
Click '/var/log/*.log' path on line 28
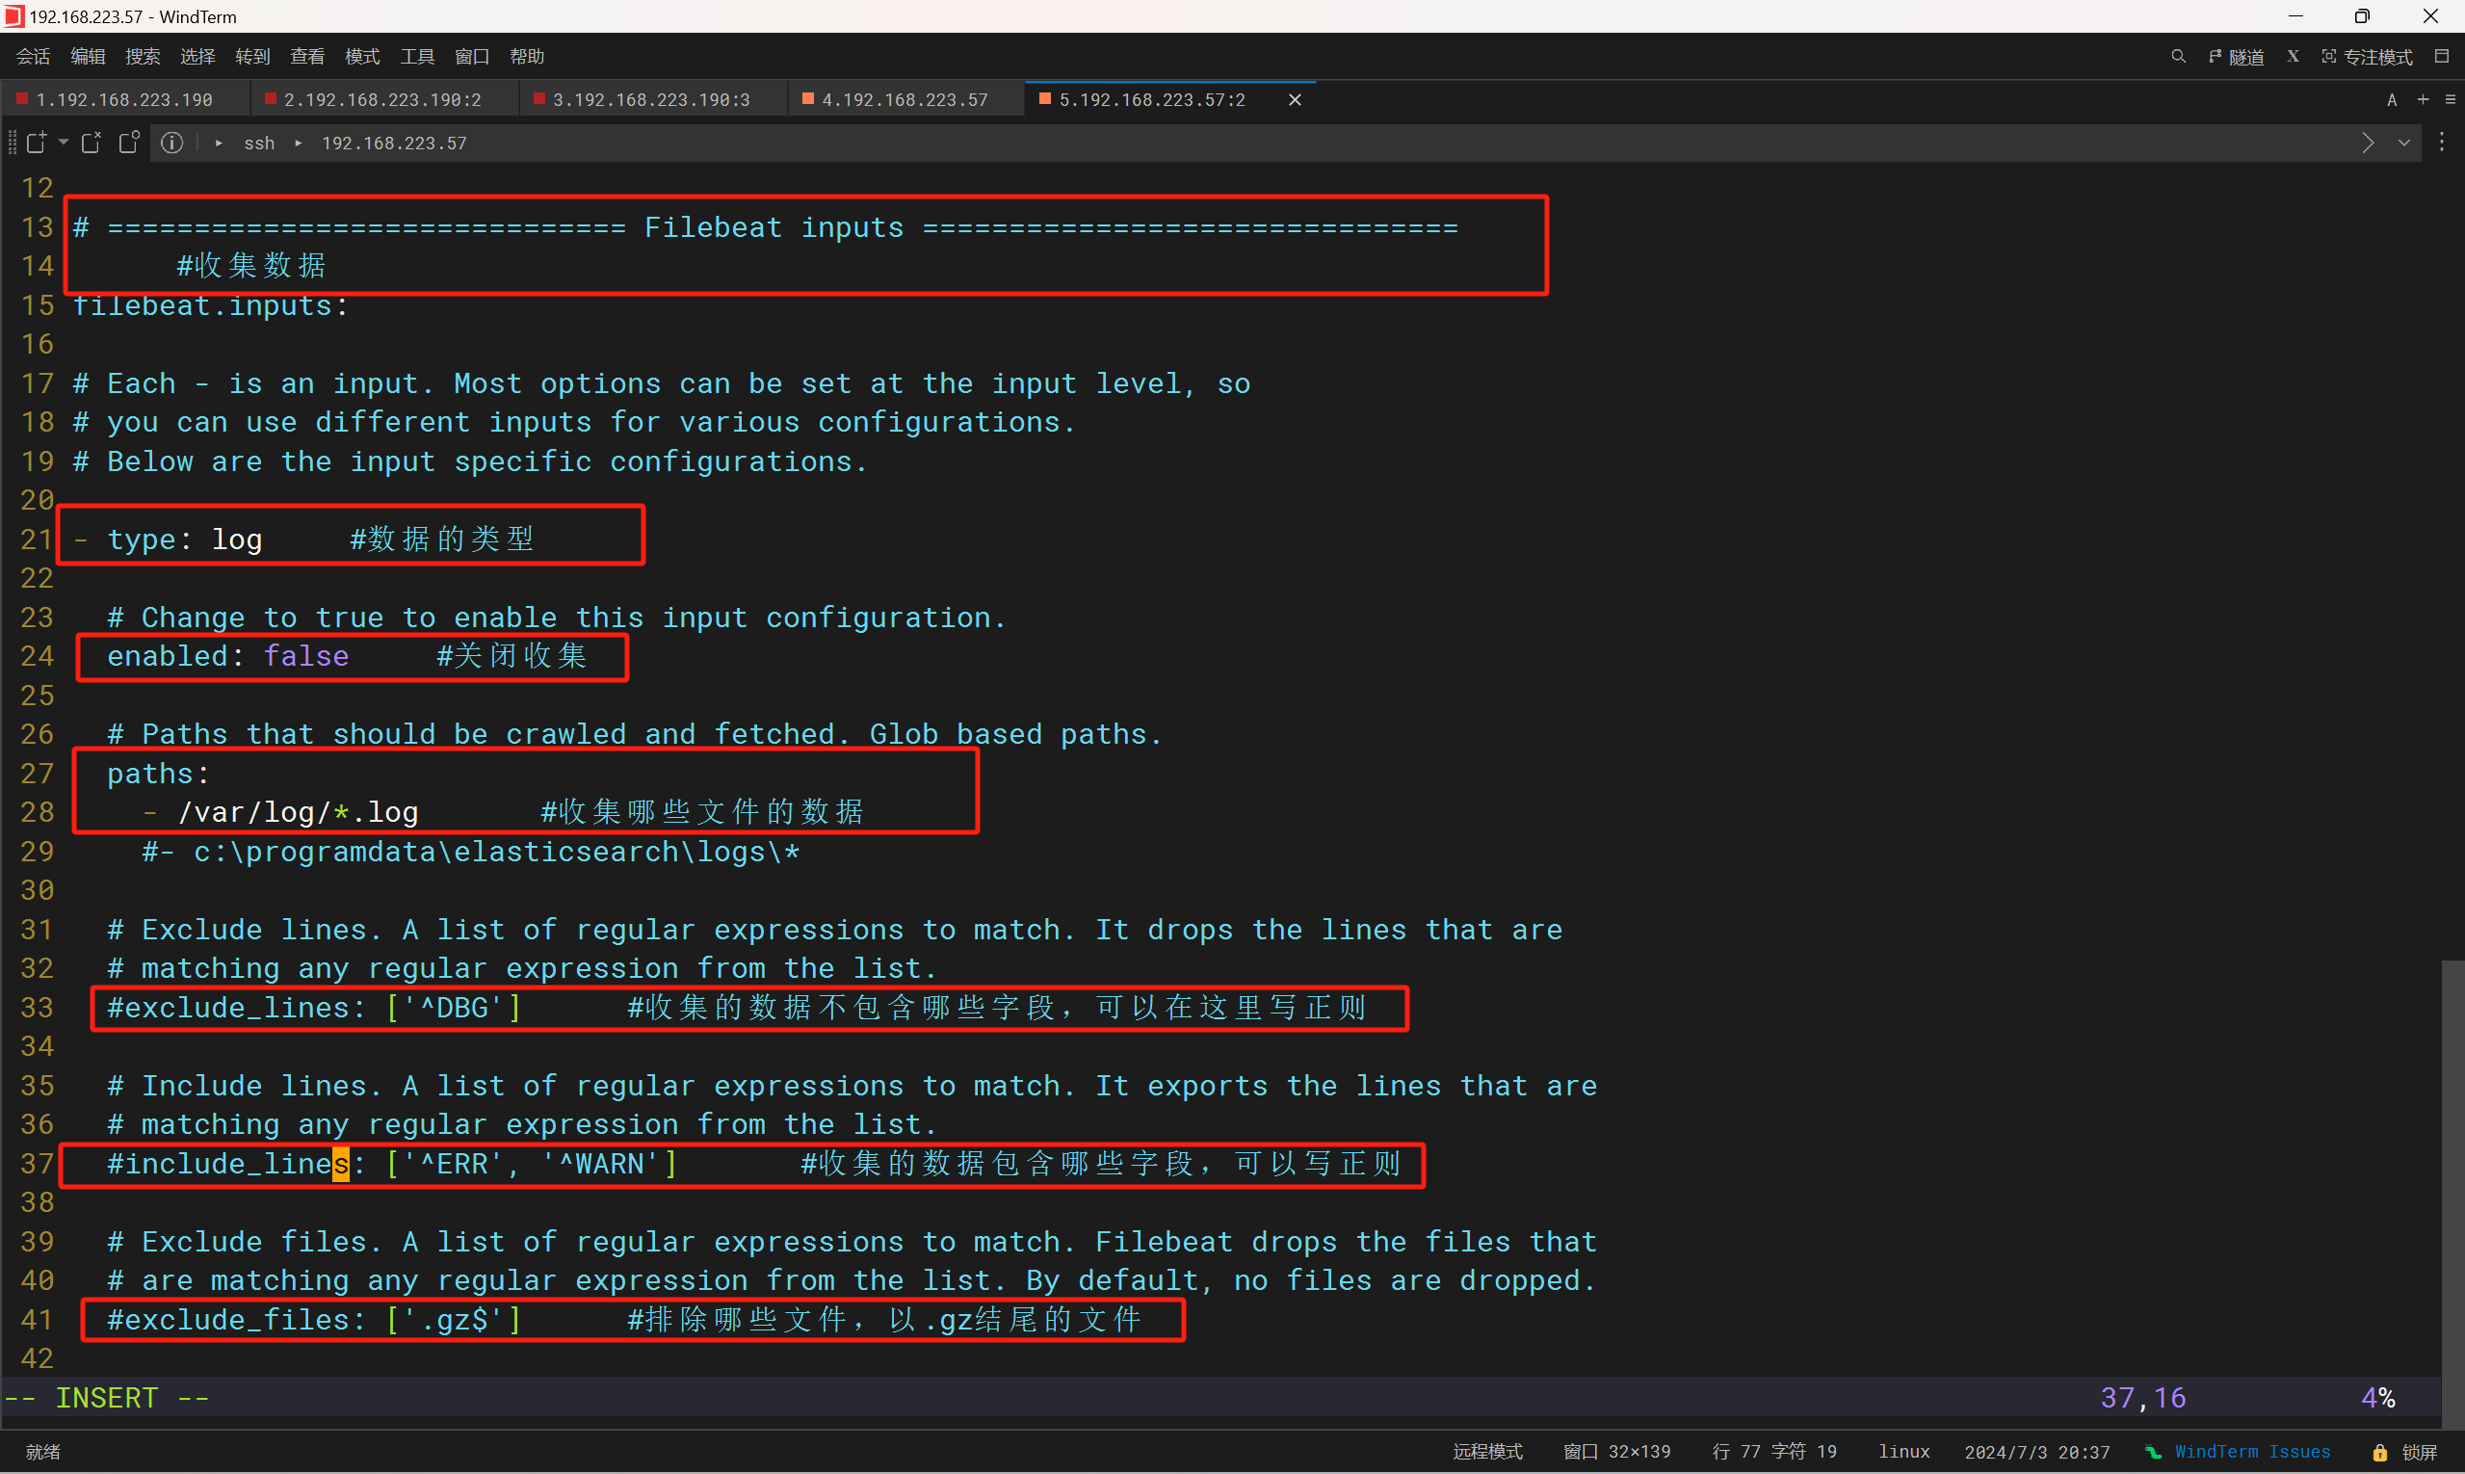tap(297, 812)
